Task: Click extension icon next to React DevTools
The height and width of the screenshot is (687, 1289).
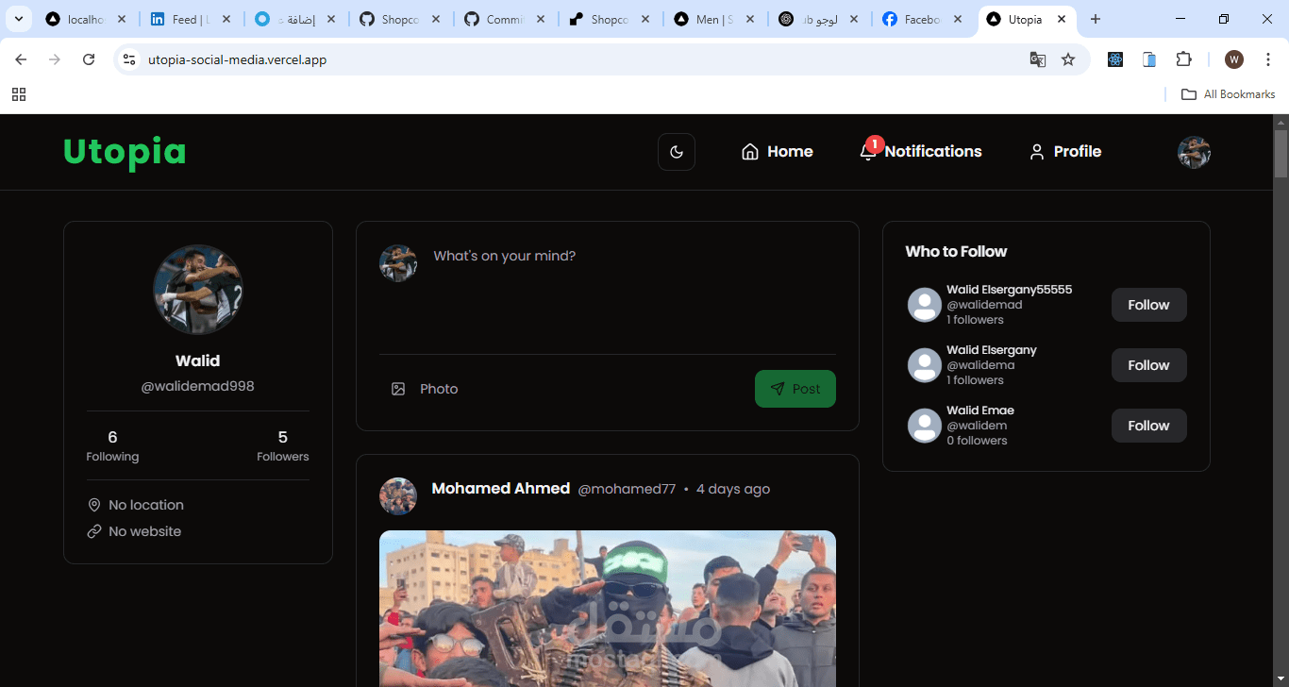Action: (1149, 59)
